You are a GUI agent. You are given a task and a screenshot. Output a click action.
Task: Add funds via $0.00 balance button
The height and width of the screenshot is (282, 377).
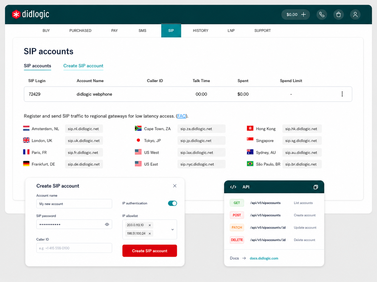[296, 15]
